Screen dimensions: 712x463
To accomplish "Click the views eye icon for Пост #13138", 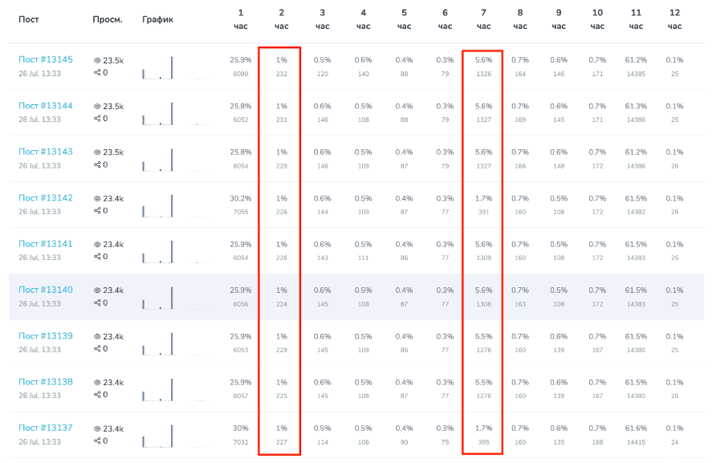I will click(97, 382).
